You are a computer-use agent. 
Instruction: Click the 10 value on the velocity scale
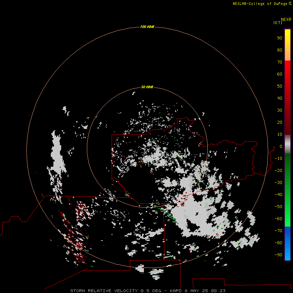[280, 134]
